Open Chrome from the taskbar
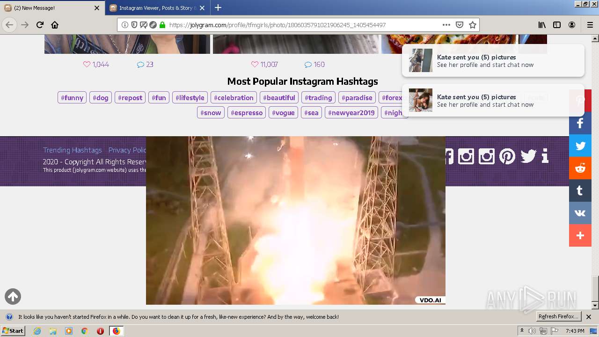Image resolution: width=599 pixels, height=337 pixels. [84, 331]
